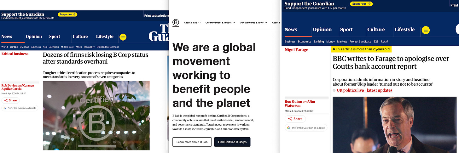Select Australia in left subnavigation
459x153 pixels.
(x=54, y=47)
